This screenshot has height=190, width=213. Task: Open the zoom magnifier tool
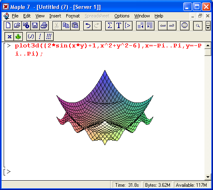(198, 26)
